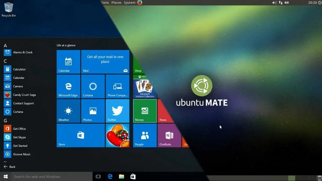
Task: Open the Recycle Bin desktop icon
Action: click(x=8, y=9)
